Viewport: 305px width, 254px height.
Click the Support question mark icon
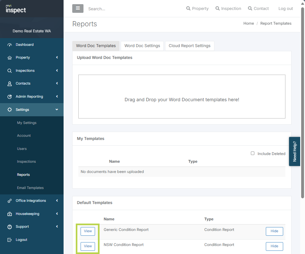pos(10,227)
